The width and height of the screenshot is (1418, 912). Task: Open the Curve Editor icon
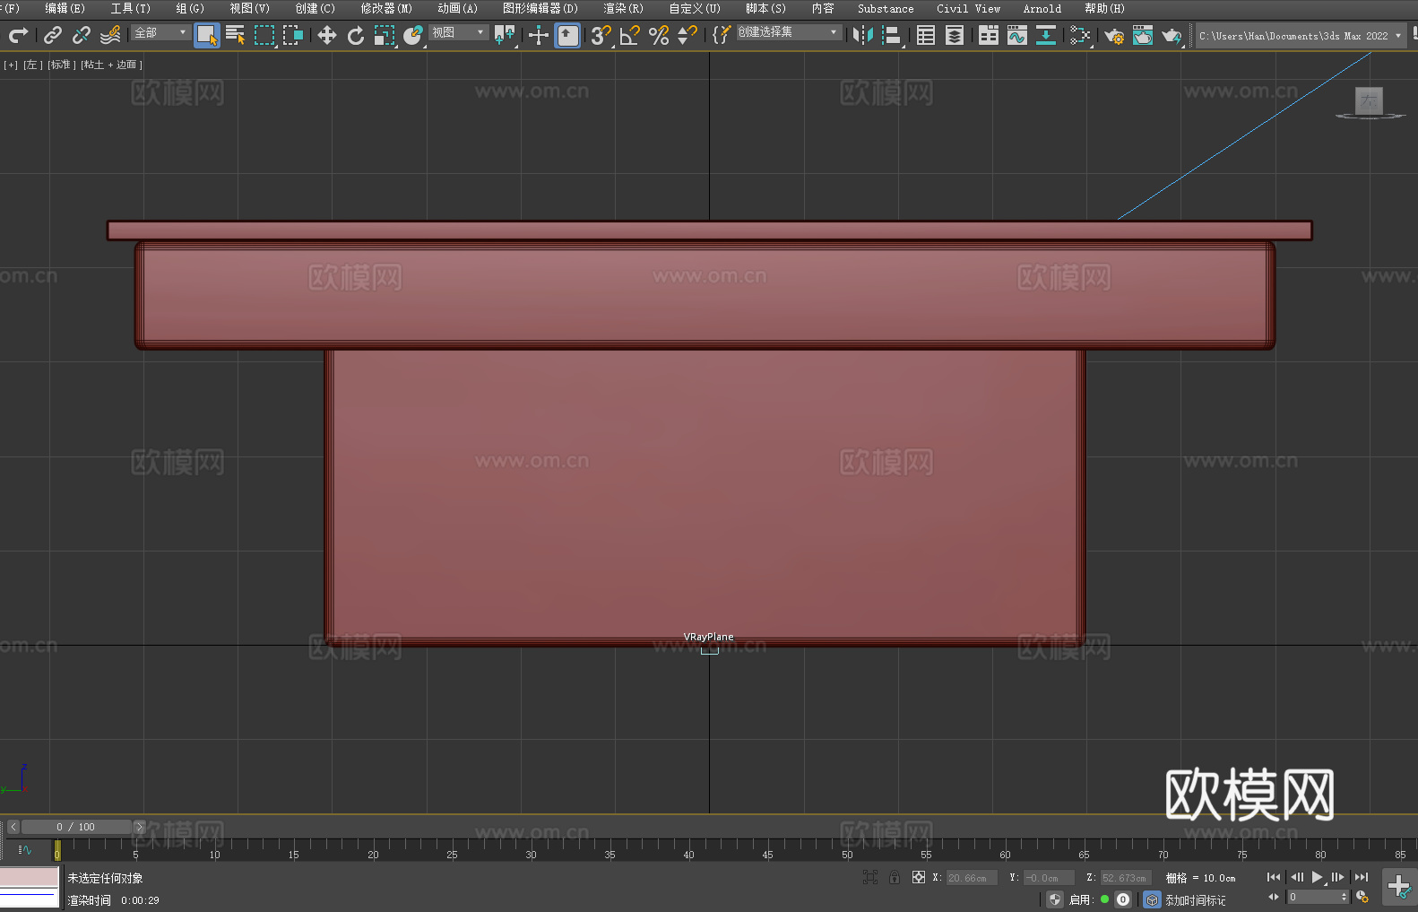(x=1017, y=35)
